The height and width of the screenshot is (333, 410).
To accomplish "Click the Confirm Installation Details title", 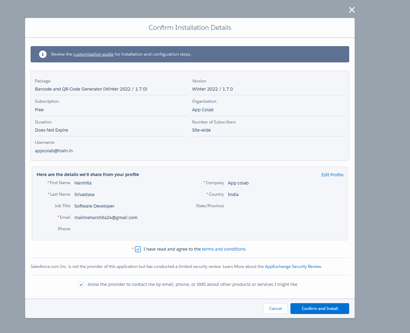I will [190, 27].
